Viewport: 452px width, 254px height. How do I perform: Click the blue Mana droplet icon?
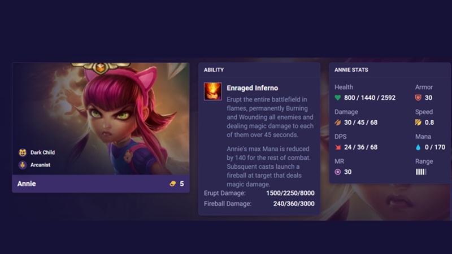418,147
